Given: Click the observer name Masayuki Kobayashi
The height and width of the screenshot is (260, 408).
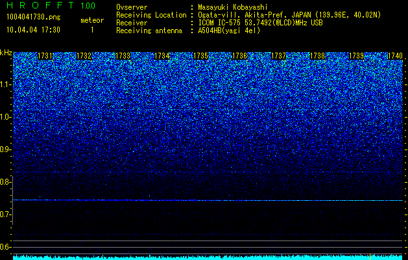Looking at the screenshot, I should [233, 7].
